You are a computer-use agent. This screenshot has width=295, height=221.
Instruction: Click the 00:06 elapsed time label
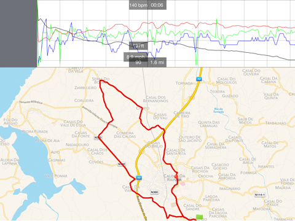(157, 5)
